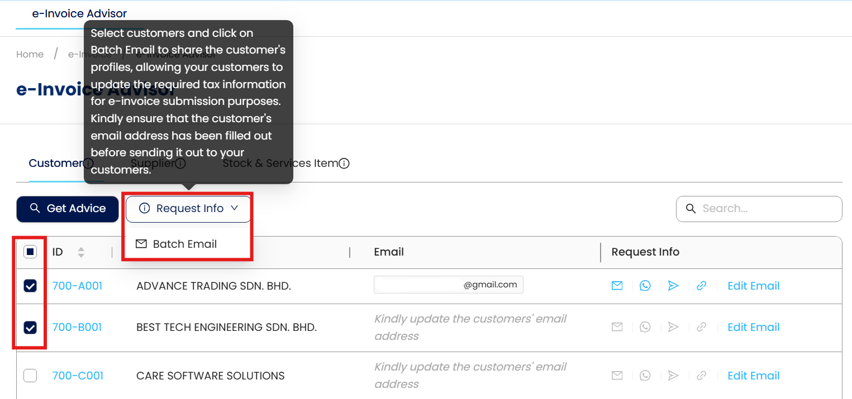852x399 pixels.
Task: Click send arrow icon for Advance Trading
Action: tap(673, 286)
